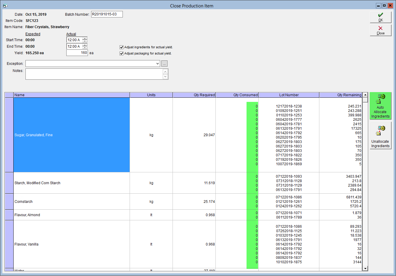Viewport: 396px width, 276px height.
Task: Click Qty Remaining value 17325
Action: click(356, 129)
